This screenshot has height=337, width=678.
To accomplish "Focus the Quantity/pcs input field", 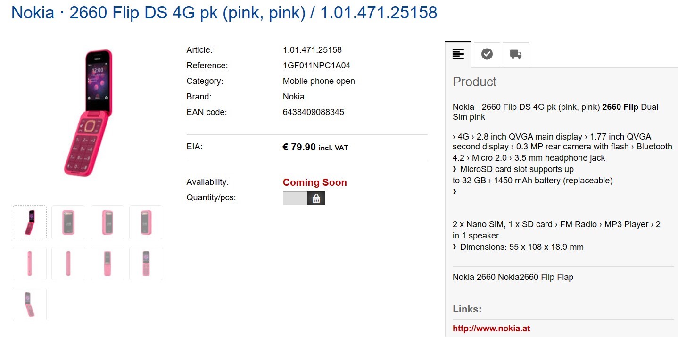I will 295,198.
